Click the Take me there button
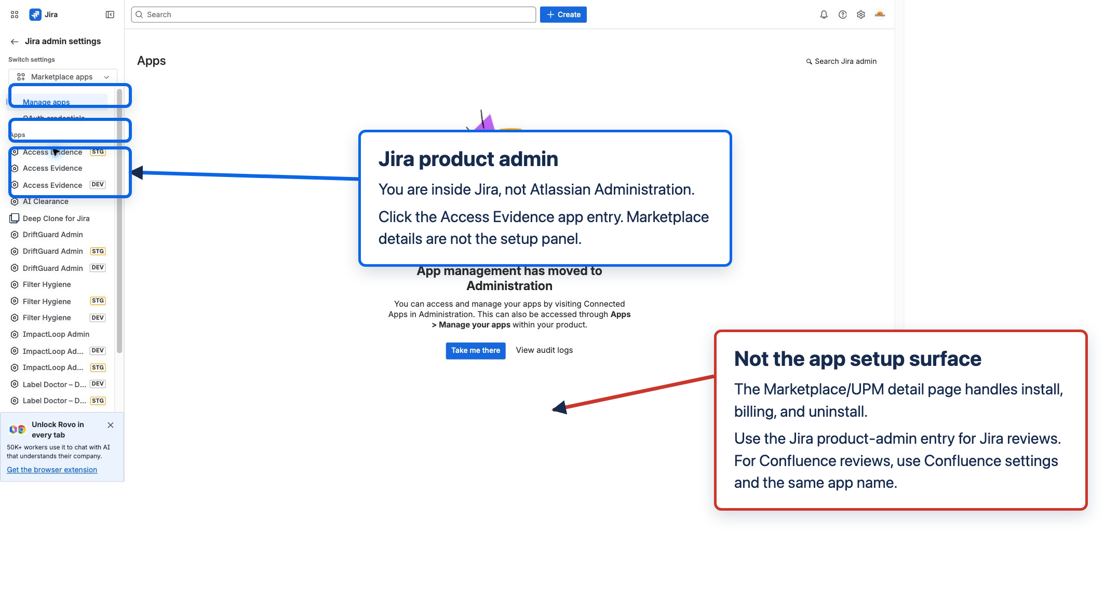 [x=476, y=351]
